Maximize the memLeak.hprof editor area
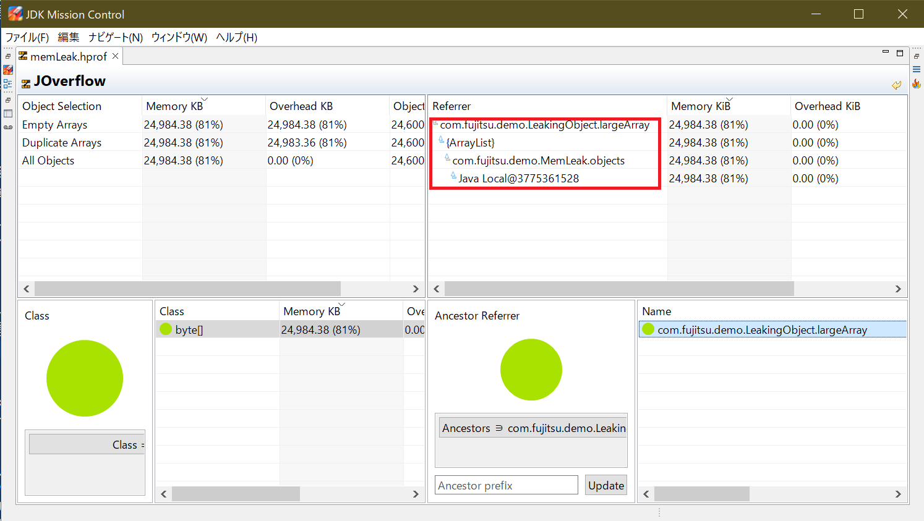Viewport: 924px width, 521px height. [900, 53]
